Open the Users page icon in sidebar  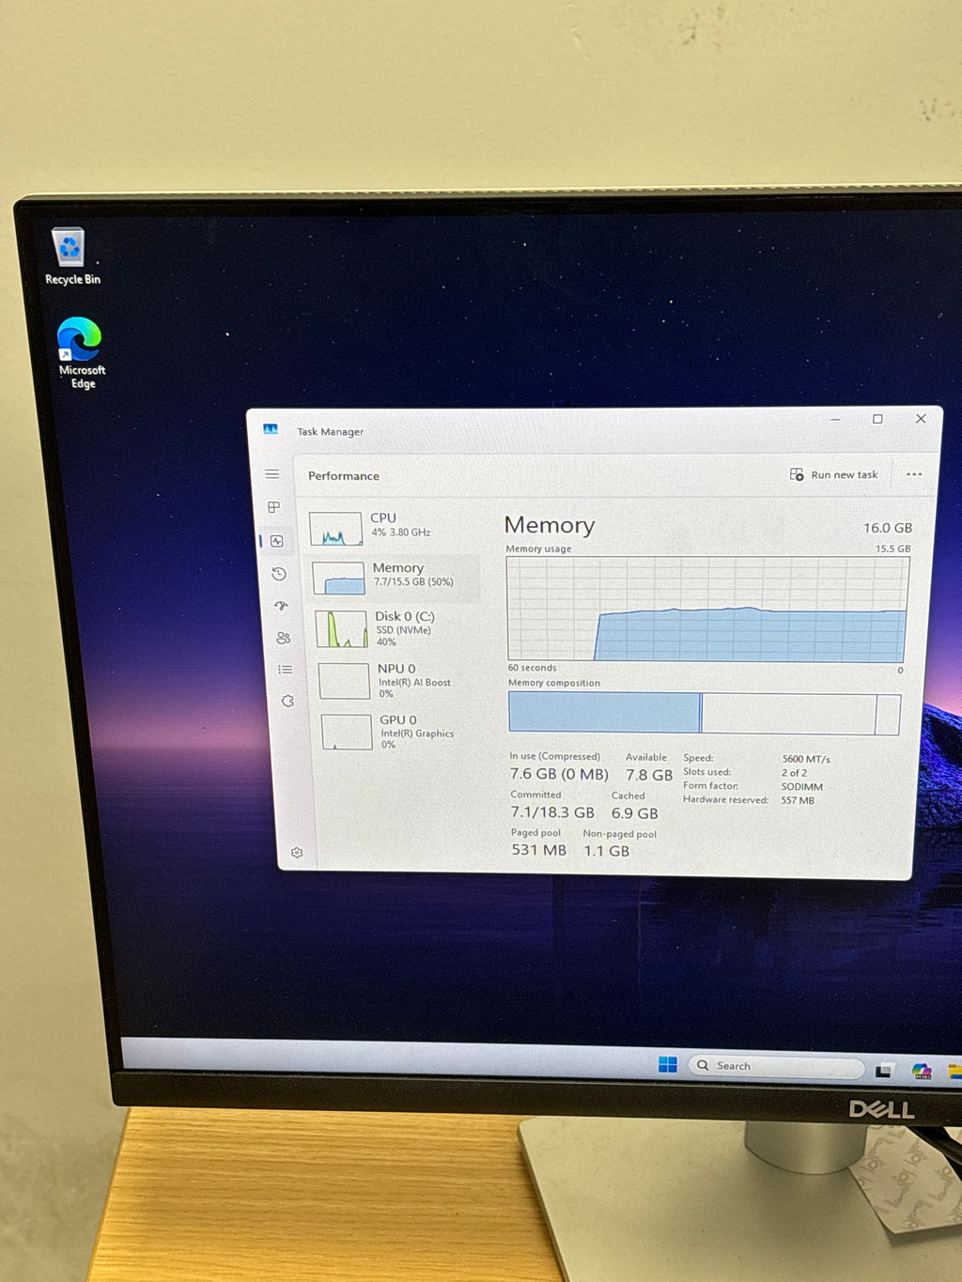[283, 638]
